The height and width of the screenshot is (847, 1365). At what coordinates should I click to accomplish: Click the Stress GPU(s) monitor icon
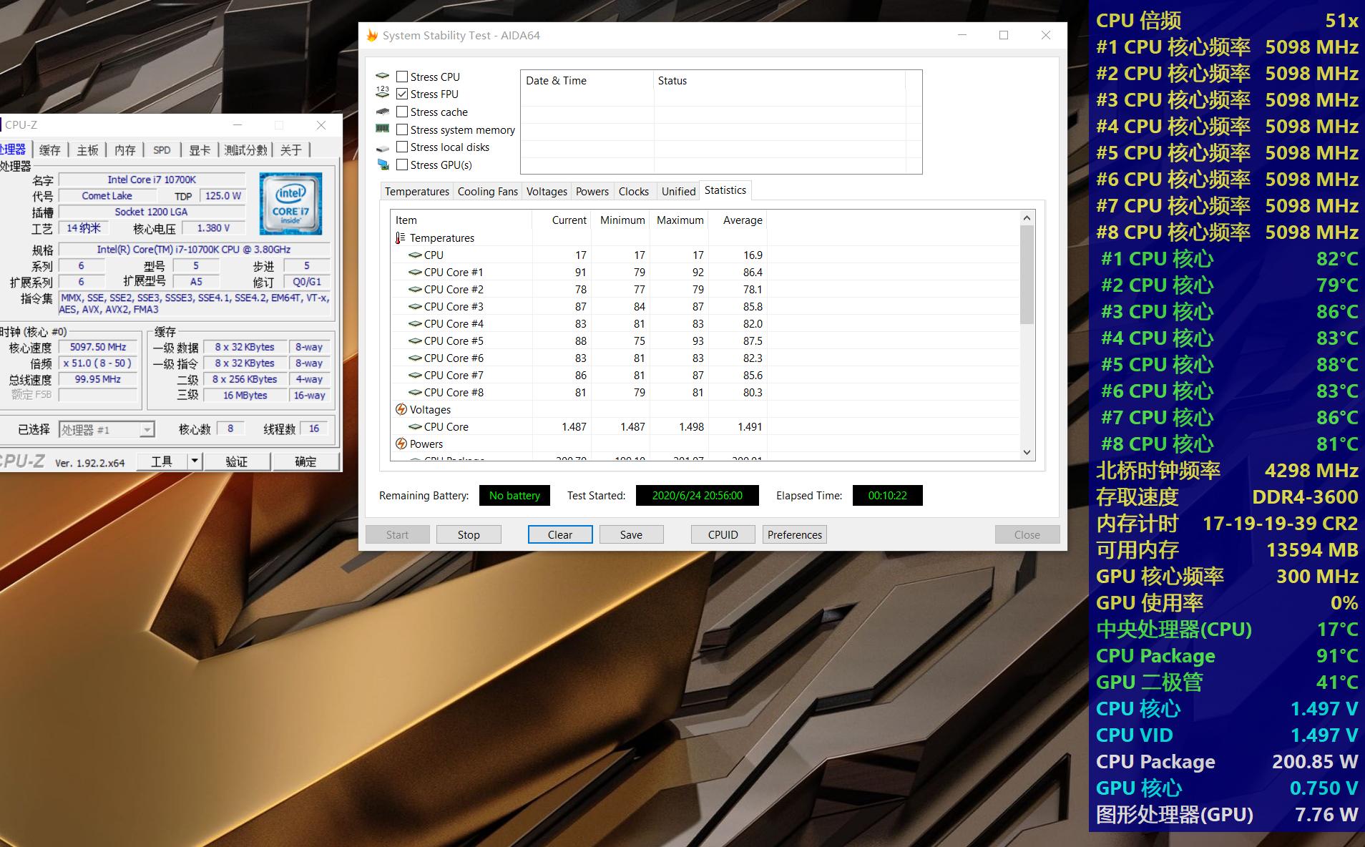pos(383,165)
